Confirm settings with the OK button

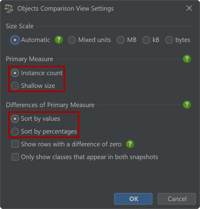tap(133, 199)
